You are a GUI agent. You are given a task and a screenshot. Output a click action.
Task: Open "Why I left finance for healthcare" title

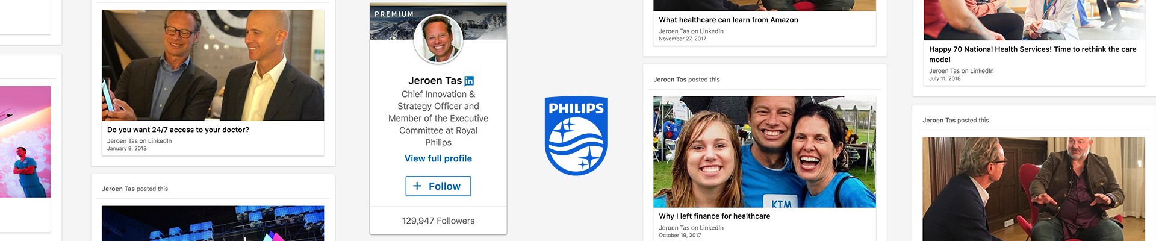[715, 216]
